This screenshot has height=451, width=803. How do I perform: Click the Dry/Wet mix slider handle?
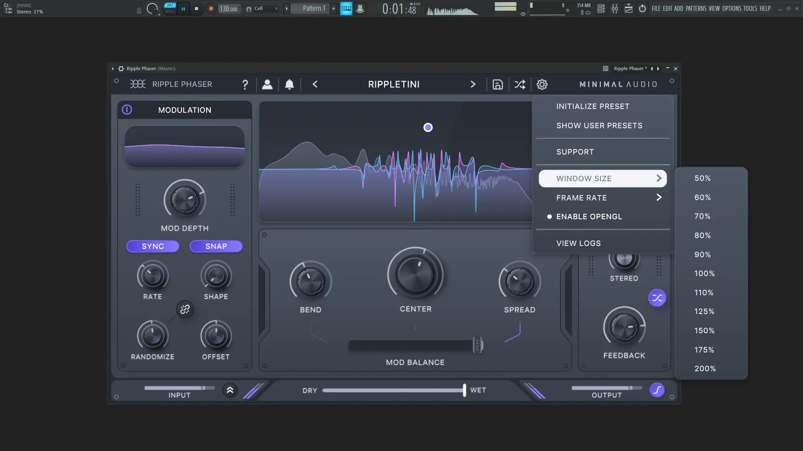click(x=464, y=390)
